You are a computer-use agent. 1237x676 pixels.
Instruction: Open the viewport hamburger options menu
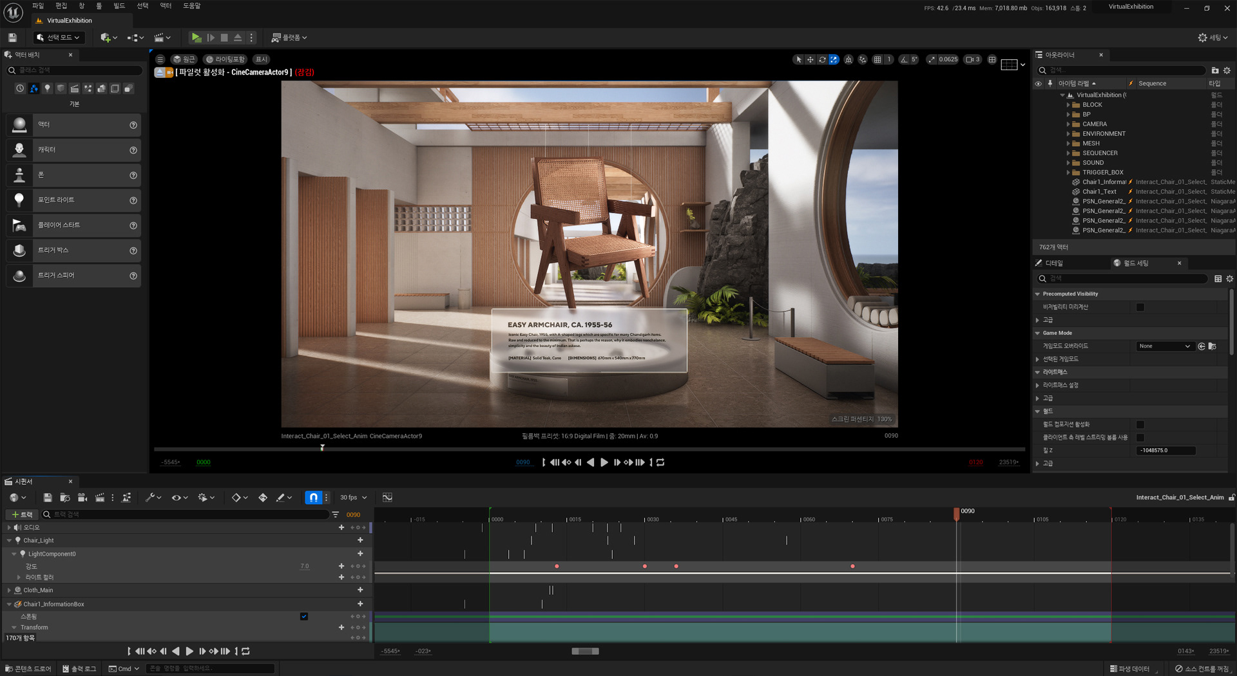[160, 59]
